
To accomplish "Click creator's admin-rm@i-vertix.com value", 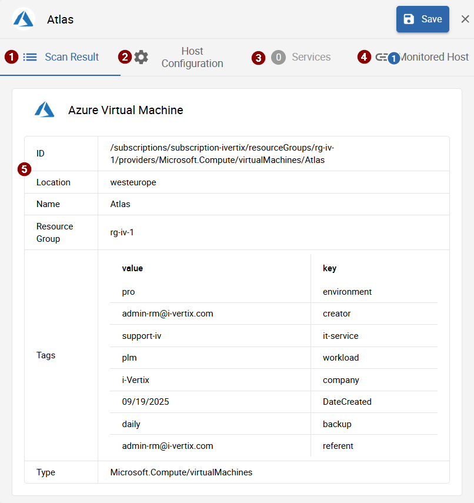I will coord(168,314).
